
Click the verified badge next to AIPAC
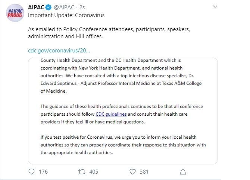(49, 7)
